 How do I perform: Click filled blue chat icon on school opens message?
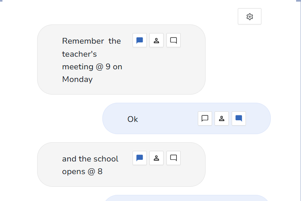[x=139, y=158]
